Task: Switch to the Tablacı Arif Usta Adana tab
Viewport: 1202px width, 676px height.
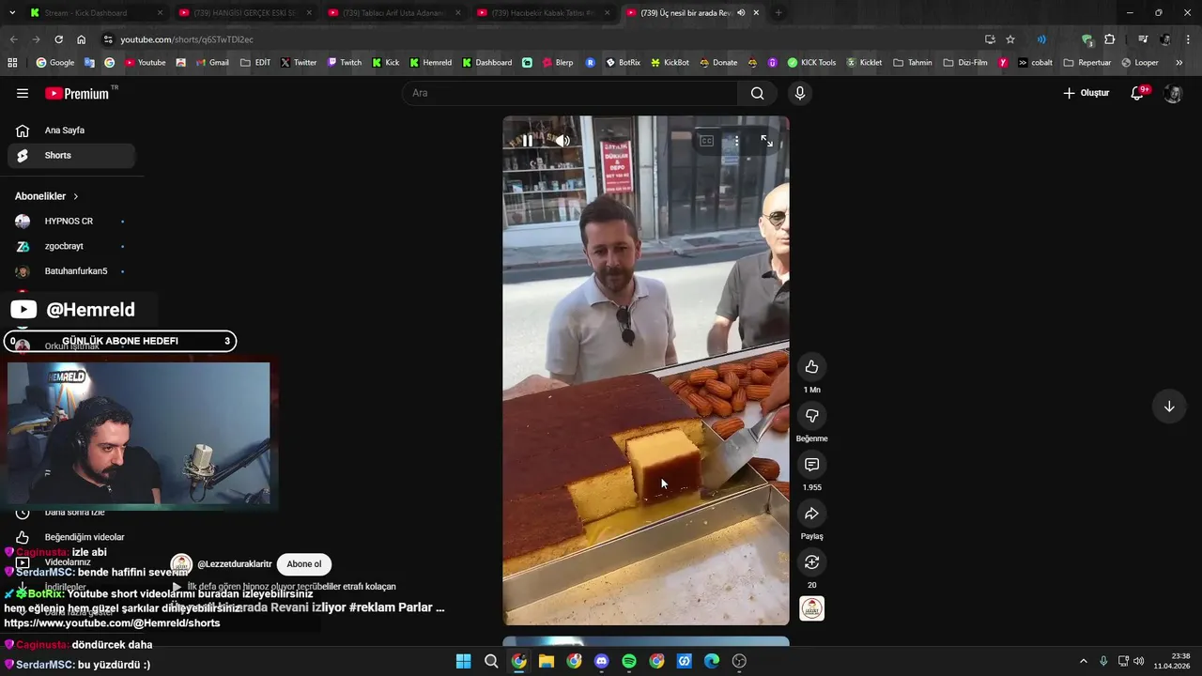Action: pos(393,13)
